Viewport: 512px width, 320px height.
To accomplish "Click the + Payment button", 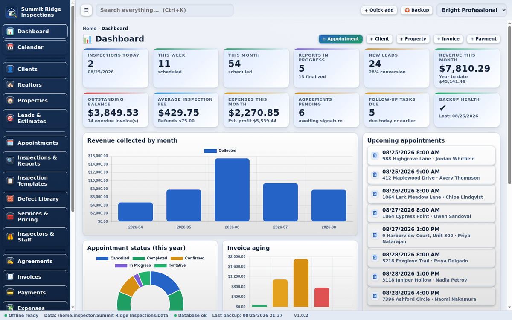I will pyautogui.click(x=483, y=39).
